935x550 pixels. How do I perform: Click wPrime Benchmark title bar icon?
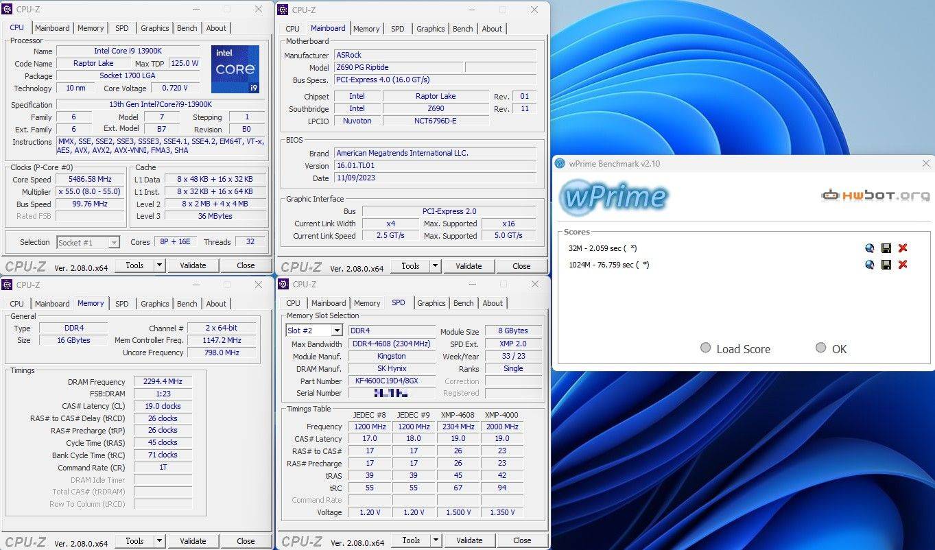560,164
